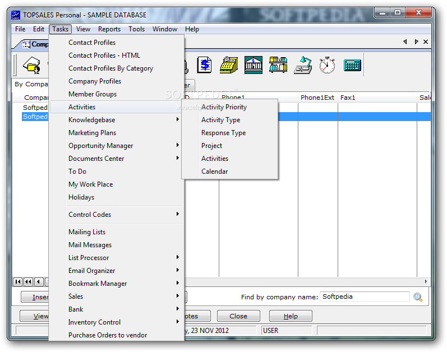Open the View menu
The image size is (447, 352).
click(x=83, y=29)
